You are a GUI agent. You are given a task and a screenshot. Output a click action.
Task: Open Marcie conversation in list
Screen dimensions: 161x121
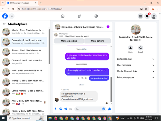click(24, 32)
